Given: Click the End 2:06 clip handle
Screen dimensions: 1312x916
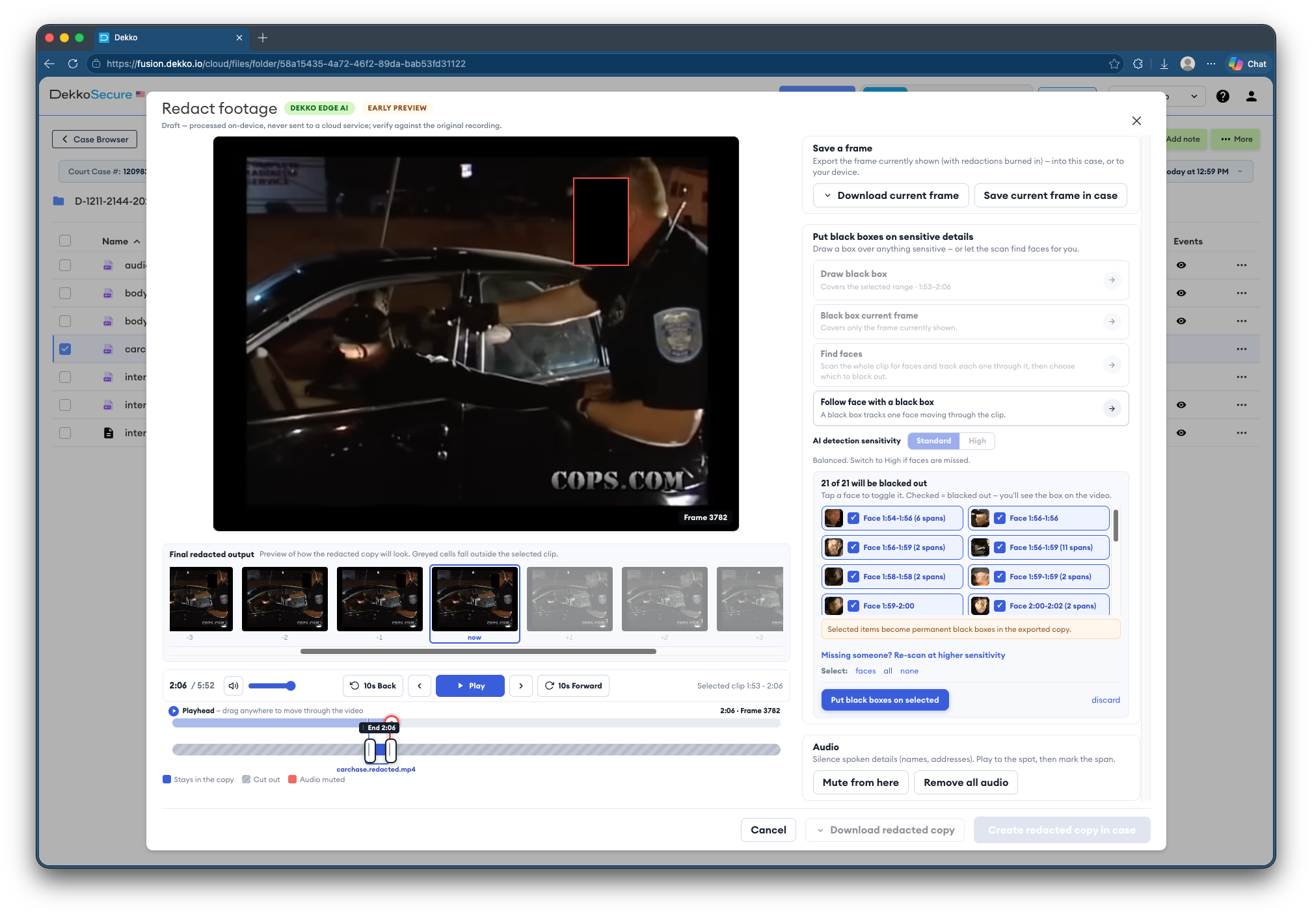Looking at the screenshot, I should 390,750.
